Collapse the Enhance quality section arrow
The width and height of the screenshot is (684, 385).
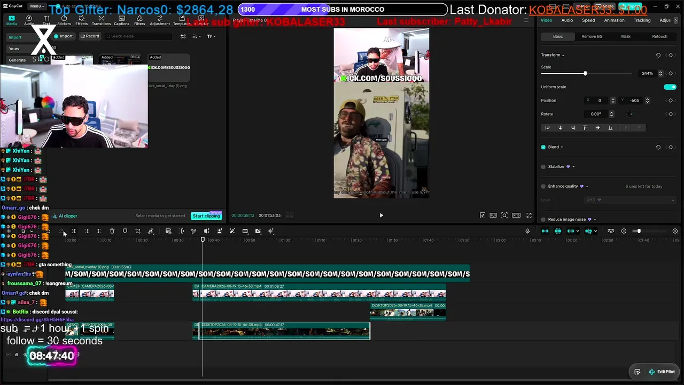click(587, 186)
